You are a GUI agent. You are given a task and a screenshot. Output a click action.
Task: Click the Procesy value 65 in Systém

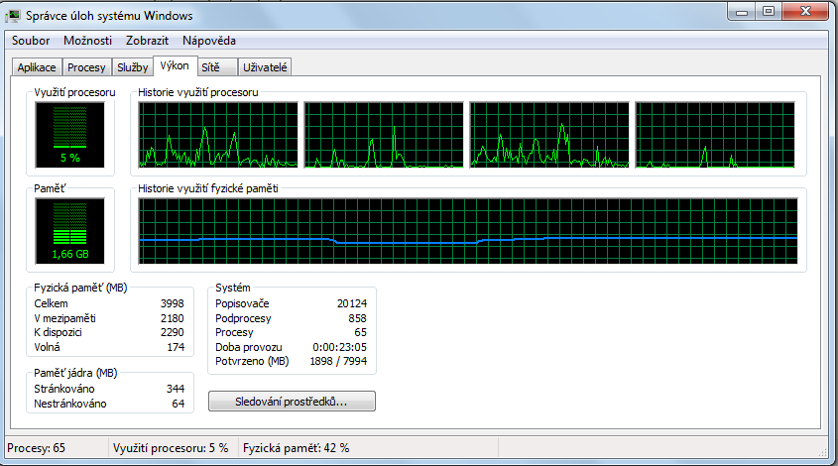click(361, 332)
